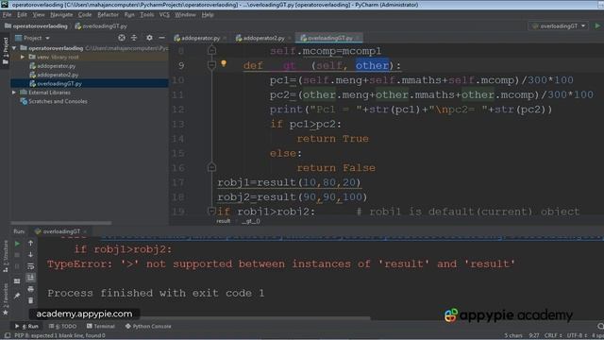Toggle the Structure tool window side tab
Image resolution: width=604 pixels, height=340 pixels.
(5, 256)
